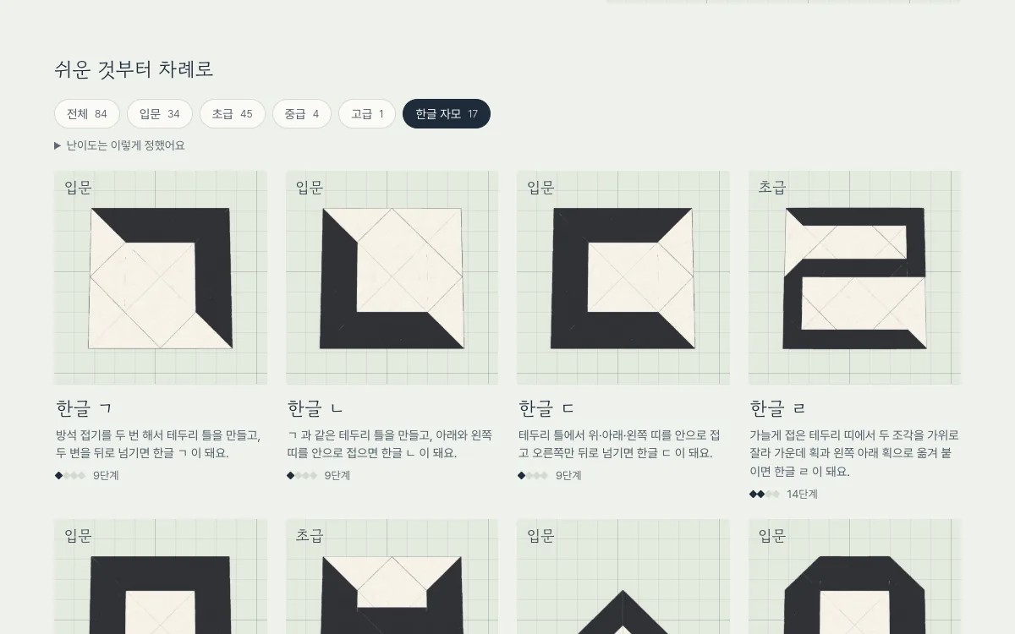Open the second-row peak-shaped 입문 thumbnail
The width and height of the screenshot is (1015, 634).
[x=623, y=577]
